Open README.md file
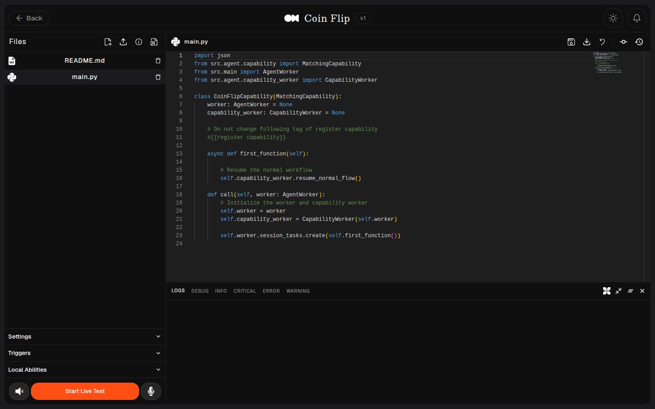Screen dimensions: 655x409 [x=85, y=60]
